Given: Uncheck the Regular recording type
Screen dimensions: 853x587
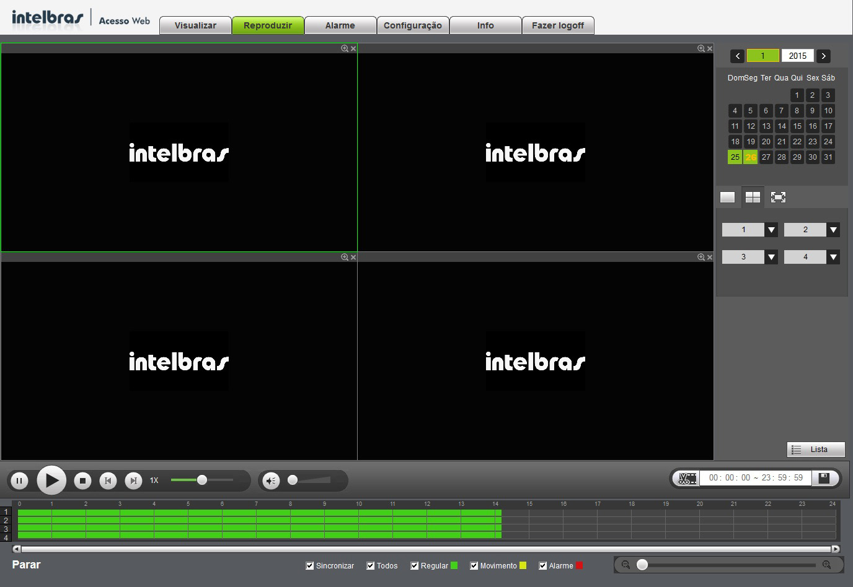Looking at the screenshot, I should tap(415, 565).
